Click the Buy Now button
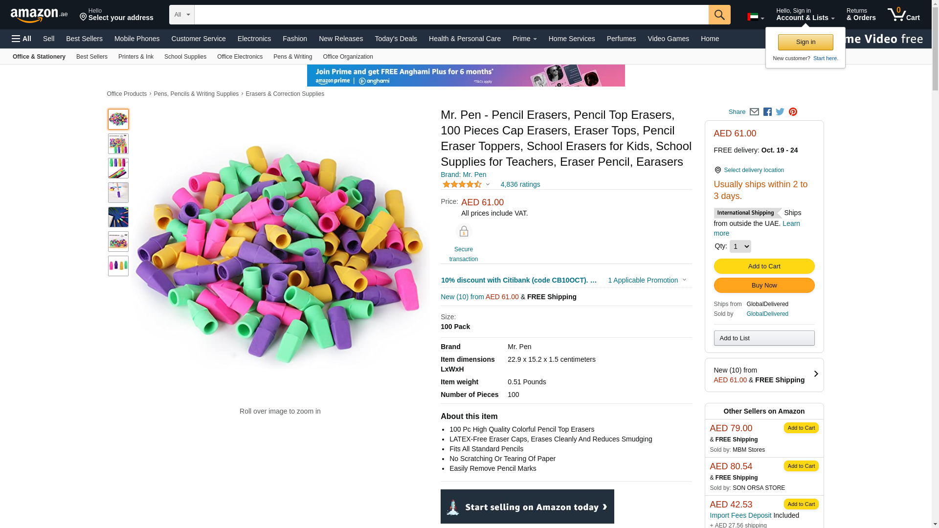Viewport: 939px width, 528px height. tap(764, 286)
